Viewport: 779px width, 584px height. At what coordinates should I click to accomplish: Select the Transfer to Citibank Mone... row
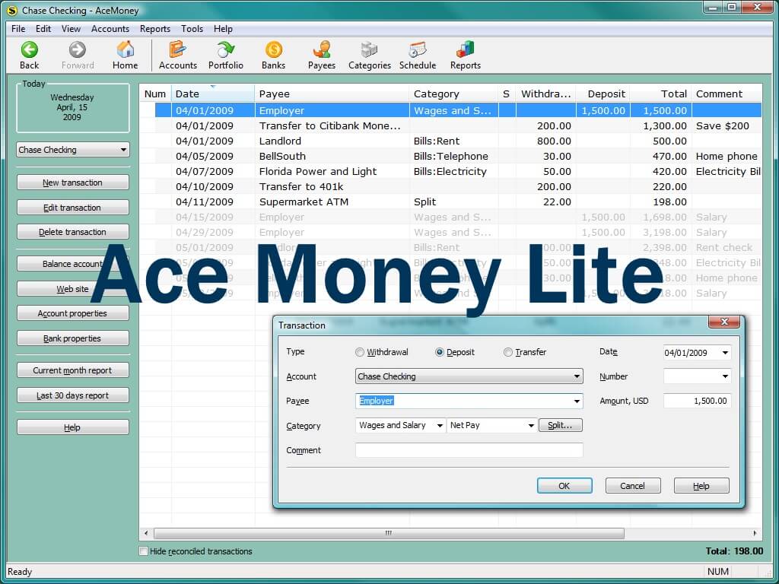coord(450,125)
